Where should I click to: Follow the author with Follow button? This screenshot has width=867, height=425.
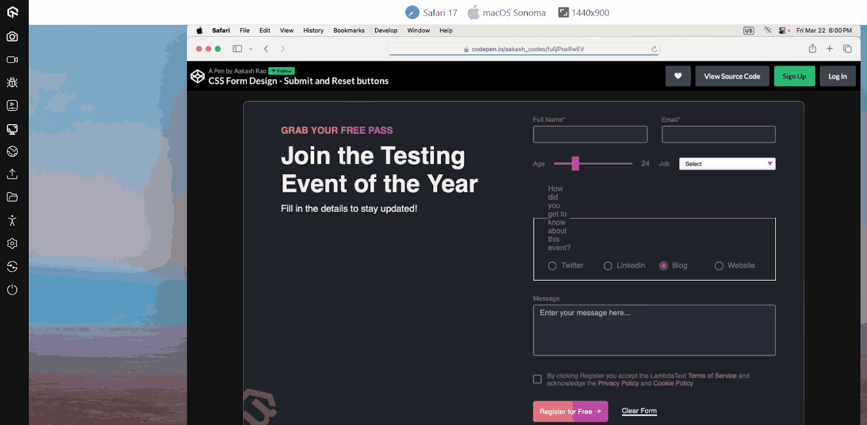tap(282, 71)
